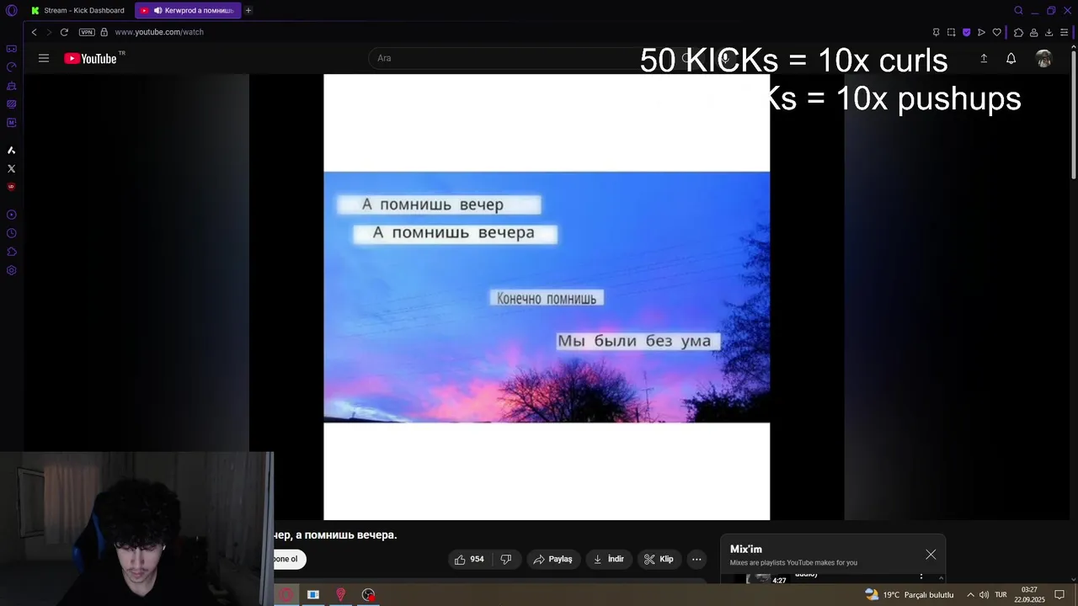Screen dimensions: 1078x606
Task: Focus the www.youtube.com/watch address field
Action: [159, 32]
